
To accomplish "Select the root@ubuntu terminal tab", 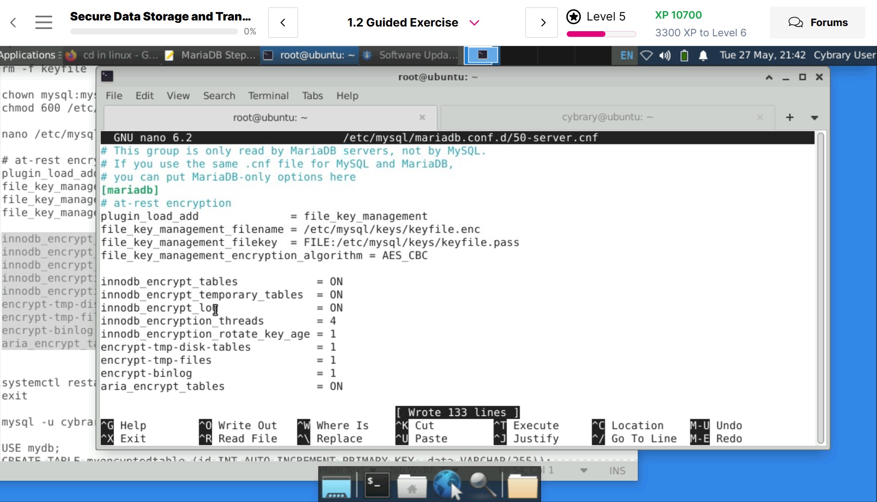I will pos(270,118).
